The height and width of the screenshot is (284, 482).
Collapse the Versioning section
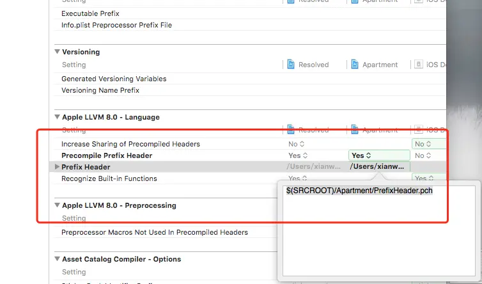click(x=58, y=52)
